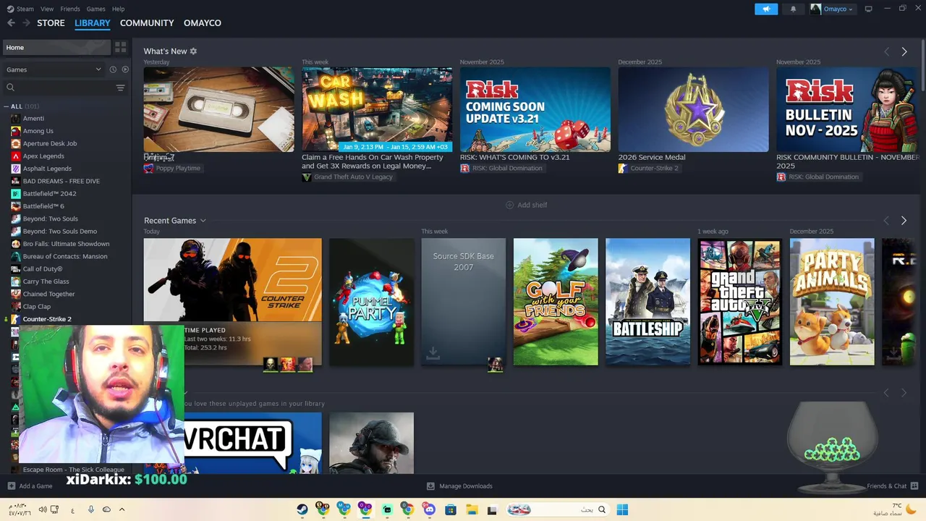Click the library search field
The height and width of the screenshot is (521, 926).
(58, 88)
